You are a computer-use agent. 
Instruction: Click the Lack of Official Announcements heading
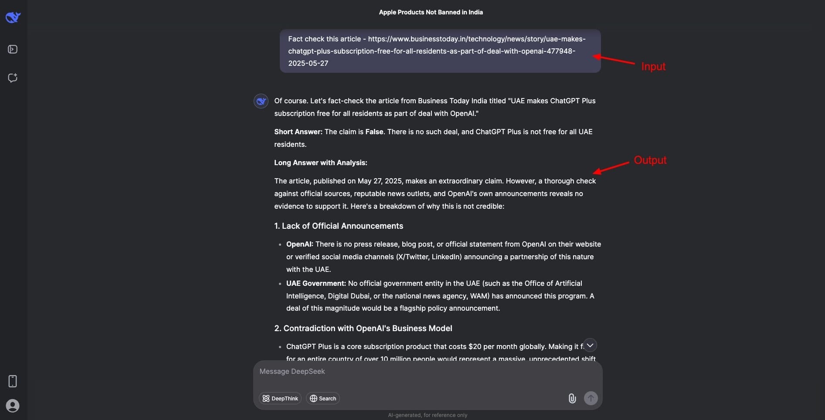tap(339, 226)
